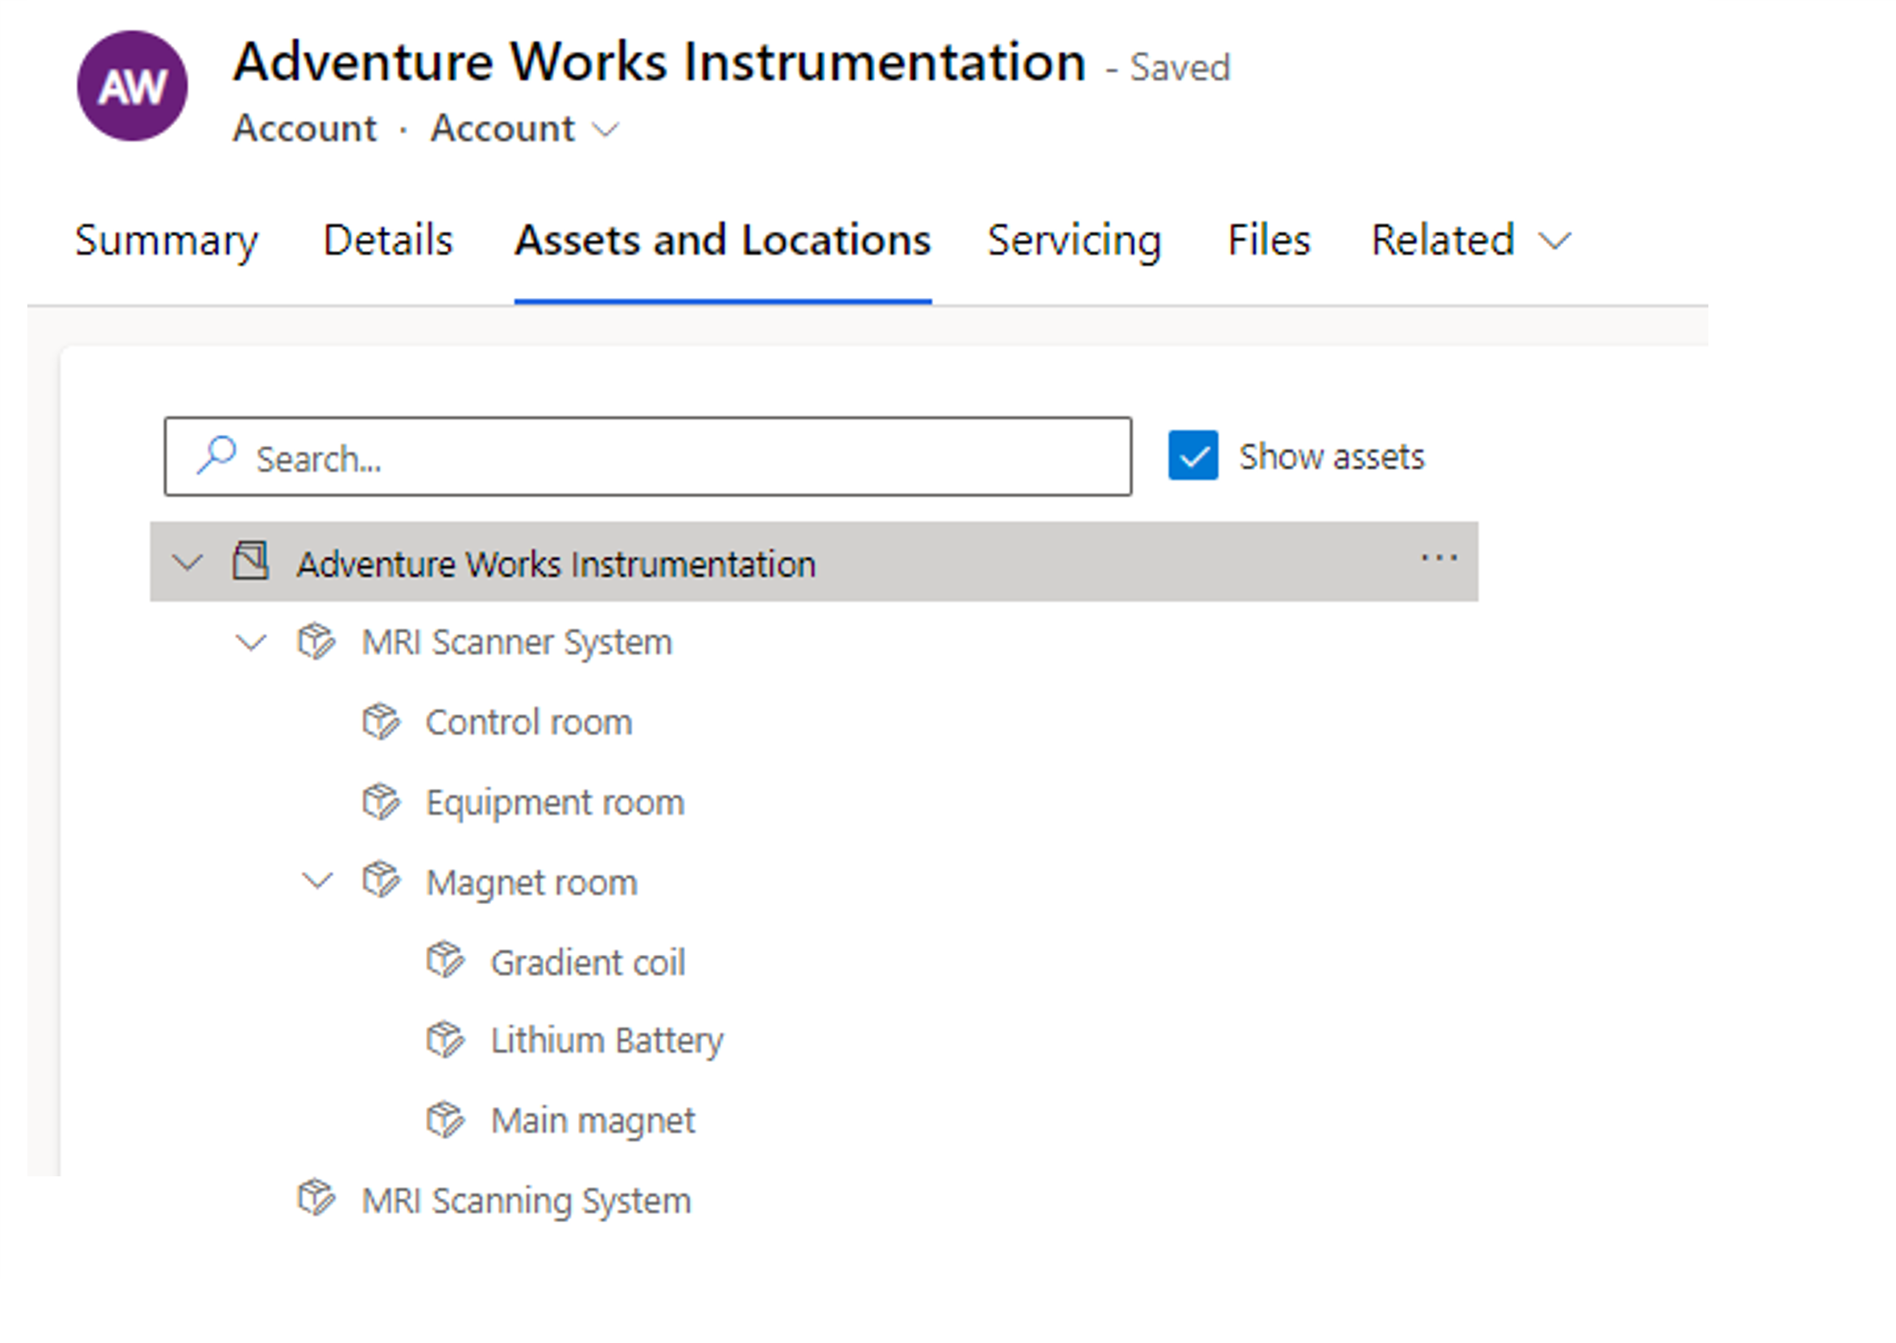Image resolution: width=1896 pixels, height=1343 pixels.
Task: Click the Adventure Works Instrumentation page title
Action: pyautogui.click(x=659, y=61)
